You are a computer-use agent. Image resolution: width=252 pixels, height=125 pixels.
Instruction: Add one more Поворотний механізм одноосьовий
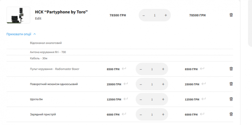point(163,84)
